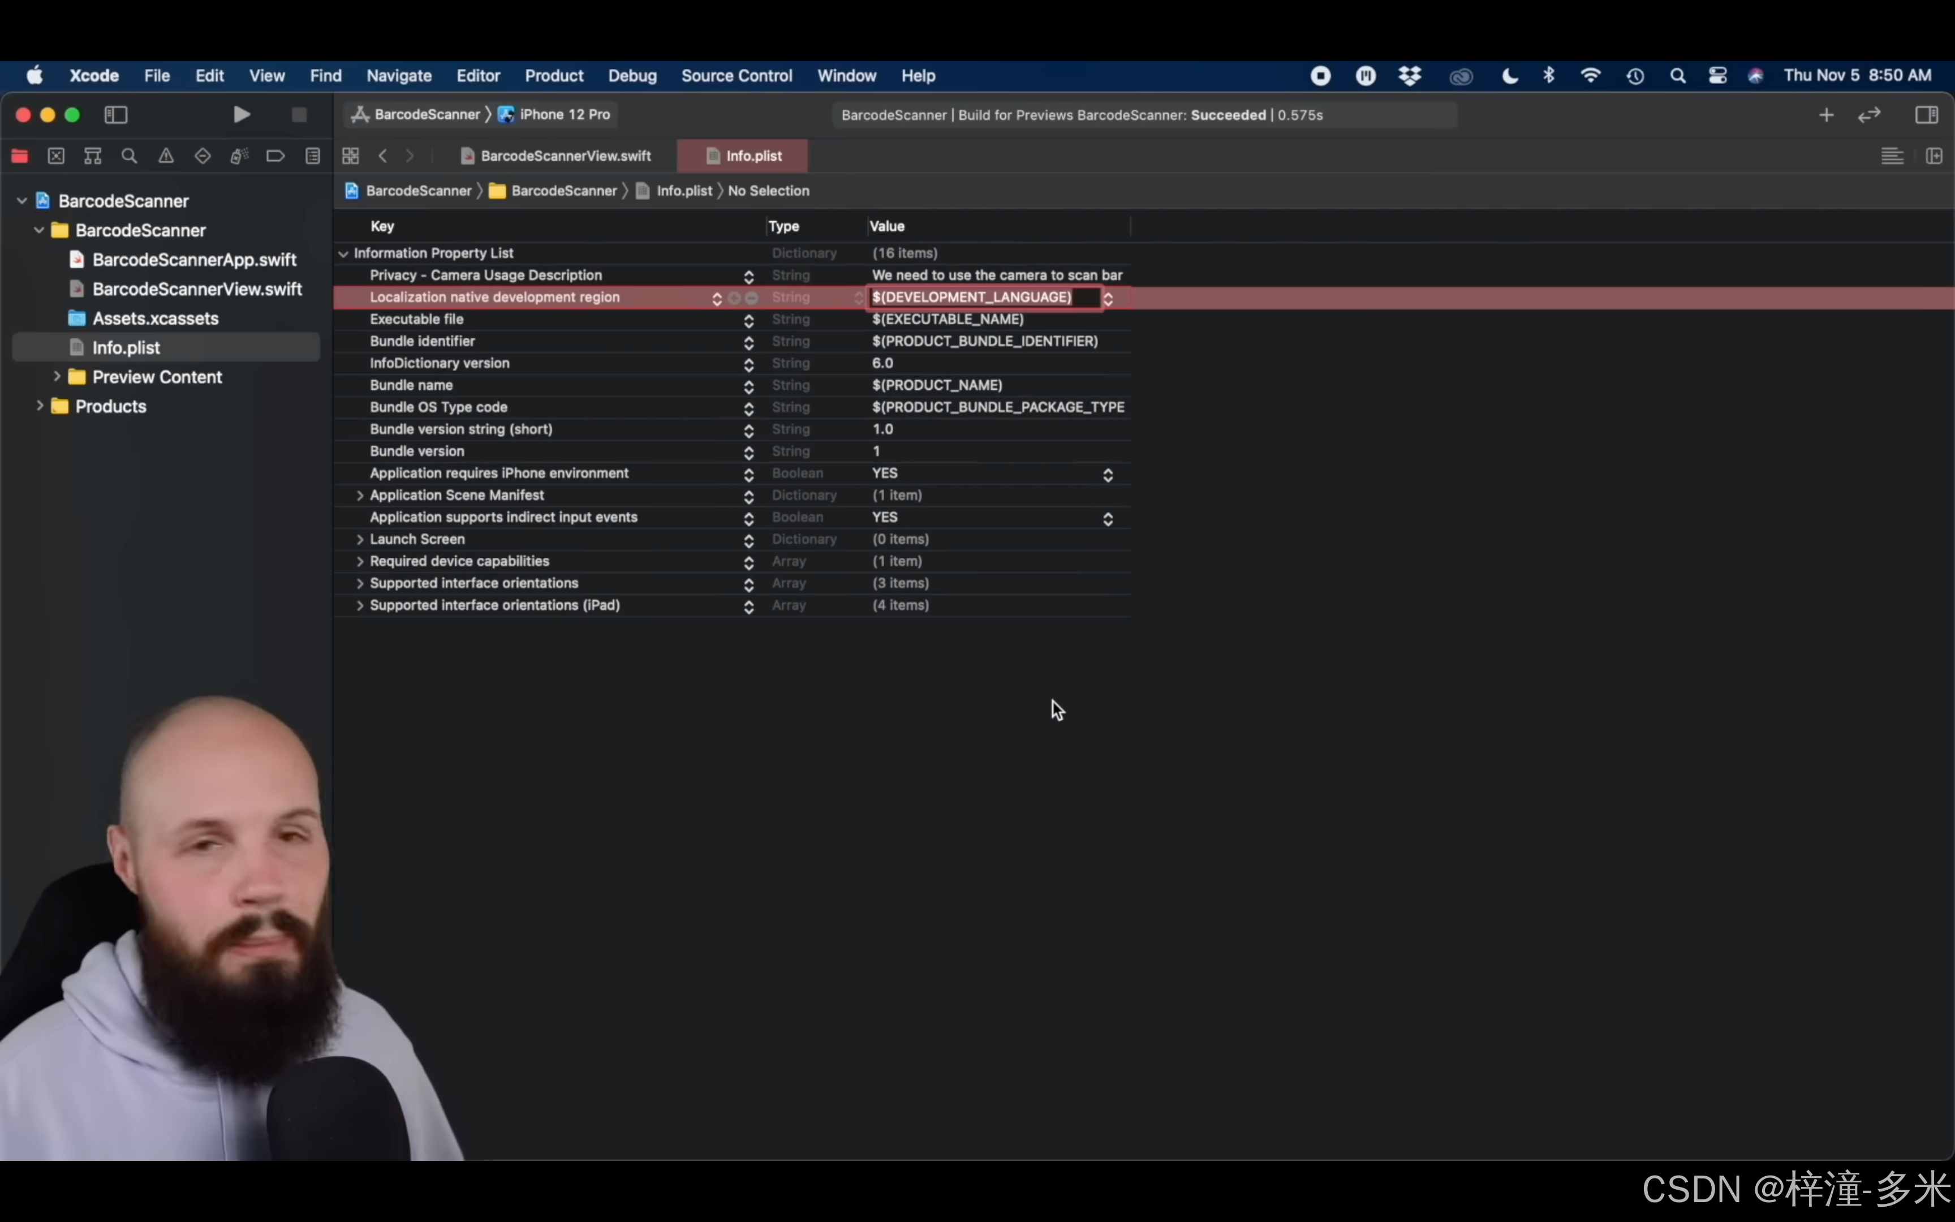The height and width of the screenshot is (1222, 1955).
Task: Stop the running build
Action: (x=299, y=115)
